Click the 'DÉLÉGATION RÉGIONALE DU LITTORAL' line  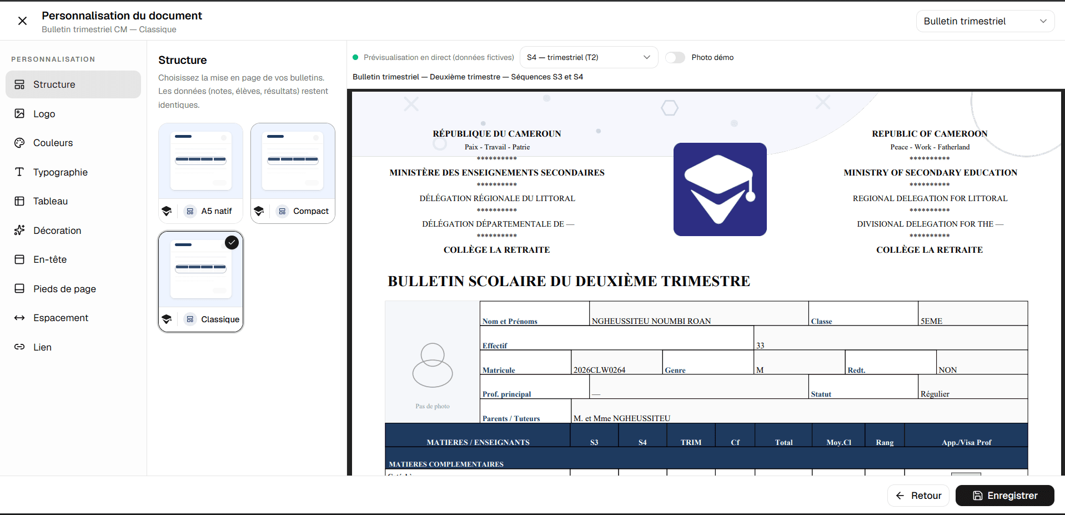[x=497, y=198]
